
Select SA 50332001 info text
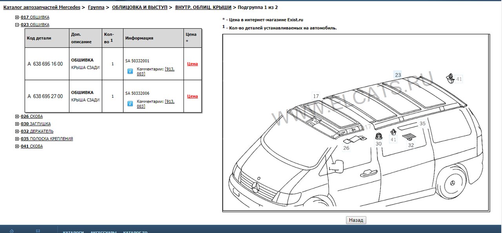[x=137, y=61]
